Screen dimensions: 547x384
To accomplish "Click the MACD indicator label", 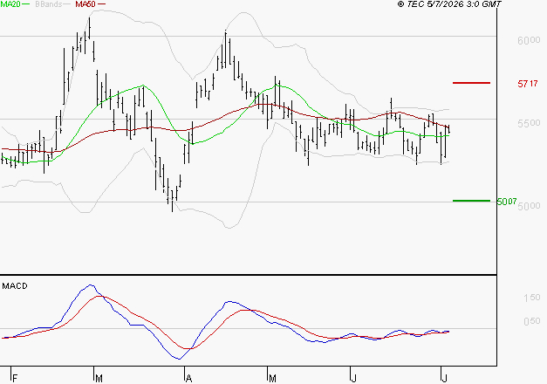I will pyautogui.click(x=15, y=286).
